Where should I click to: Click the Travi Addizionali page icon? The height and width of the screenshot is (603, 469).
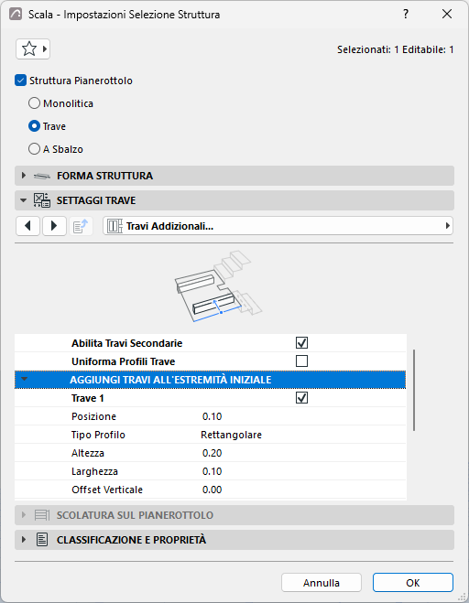[115, 226]
